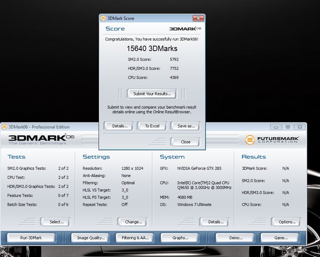Click HDR/SM3.0 Score value 7752
The width and height of the screenshot is (320, 257).
(x=174, y=68)
